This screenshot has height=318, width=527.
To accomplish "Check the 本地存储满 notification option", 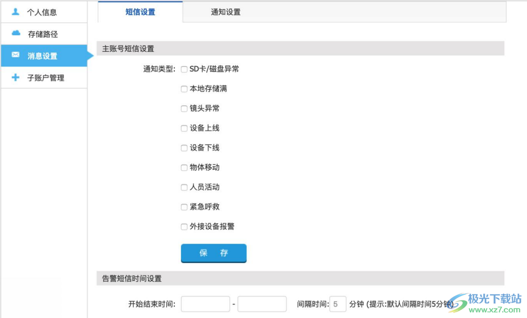I will point(184,89).
